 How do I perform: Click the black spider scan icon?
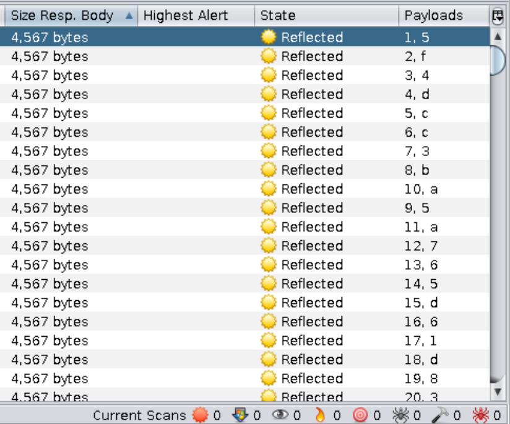[400, 415]
